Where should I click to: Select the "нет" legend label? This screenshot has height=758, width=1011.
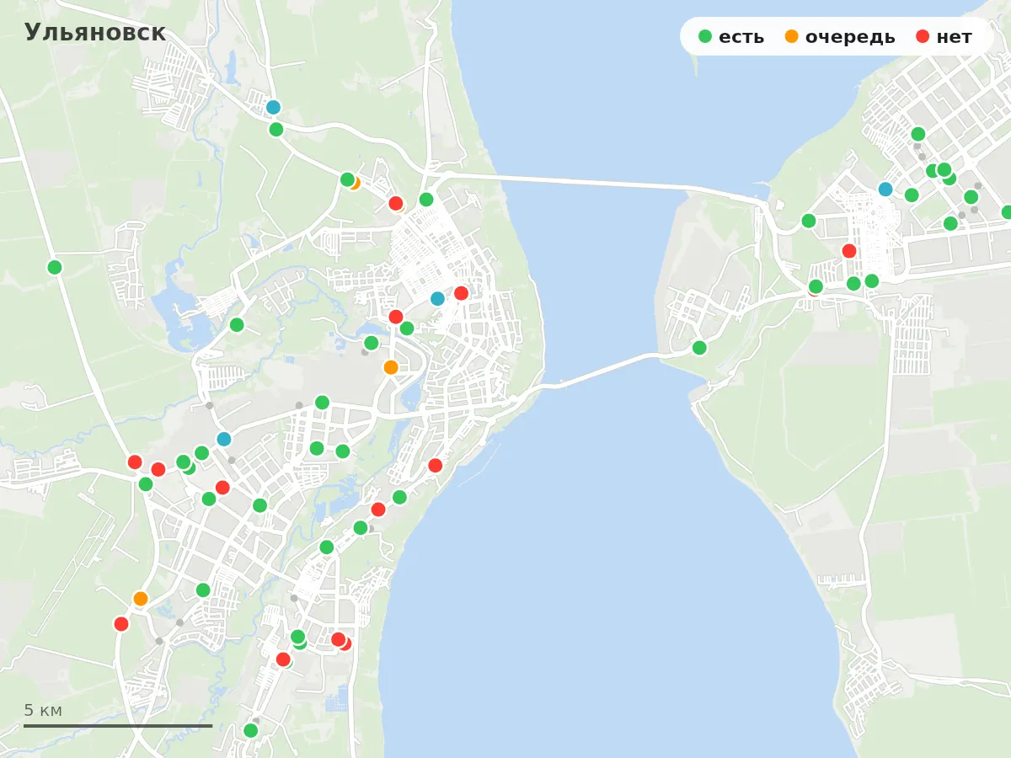954,37
